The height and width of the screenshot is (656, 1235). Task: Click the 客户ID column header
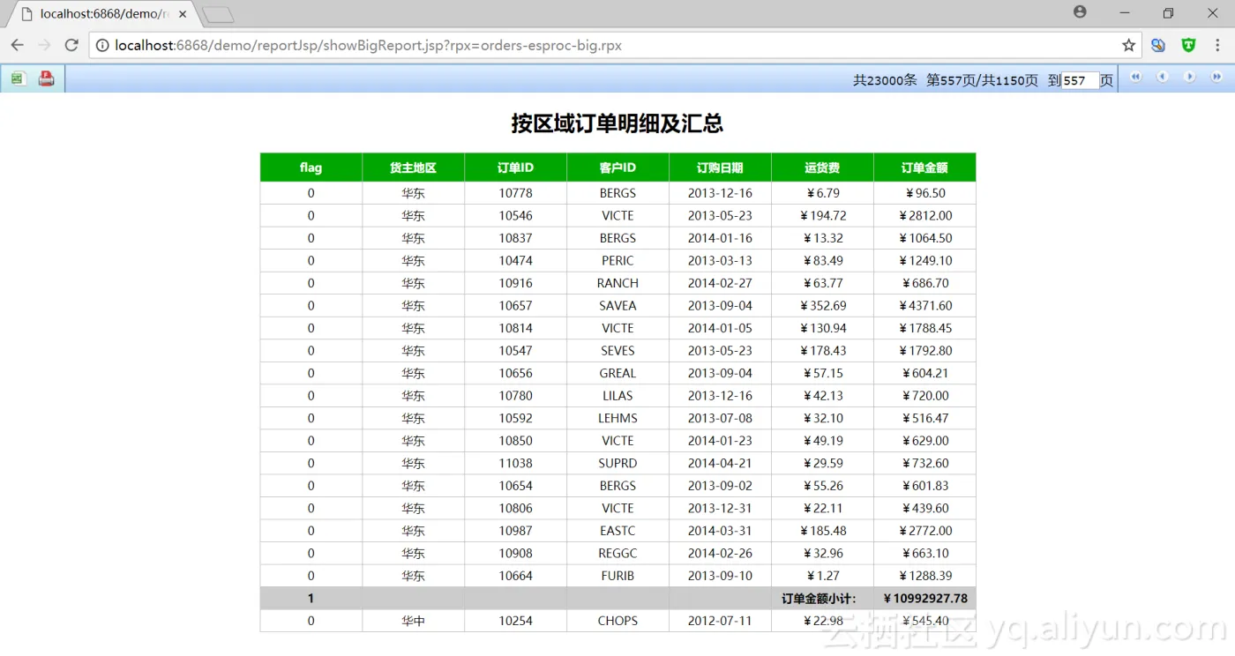pos(617,168)
